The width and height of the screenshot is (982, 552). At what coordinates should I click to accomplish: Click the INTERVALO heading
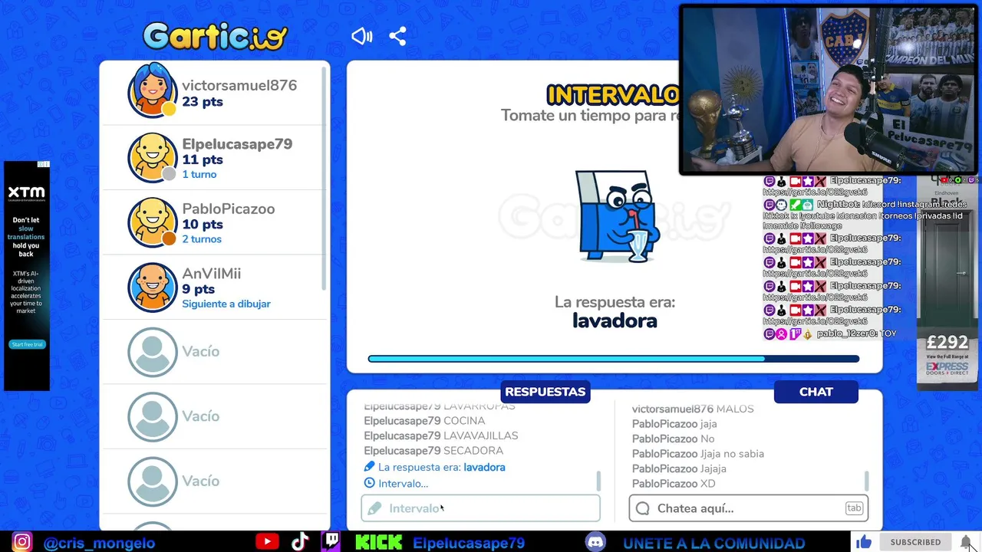point(612,95)
